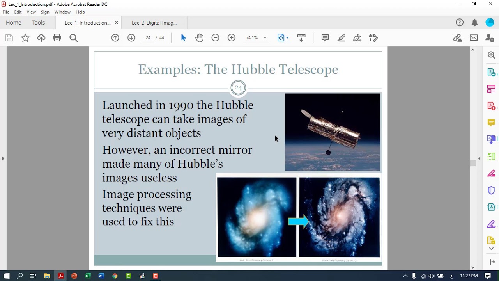Open Export PDF tool in right pane
499x281 pixels.
[491, 72]
